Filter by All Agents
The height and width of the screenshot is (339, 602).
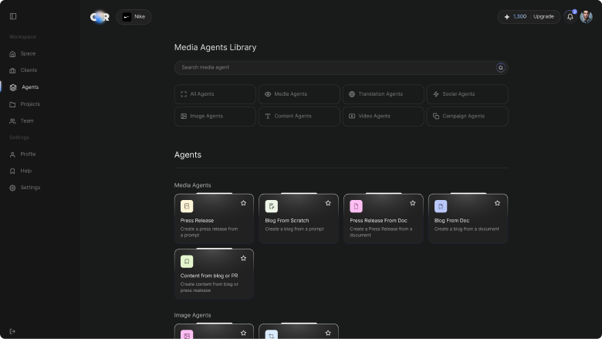tap(215, 94)
